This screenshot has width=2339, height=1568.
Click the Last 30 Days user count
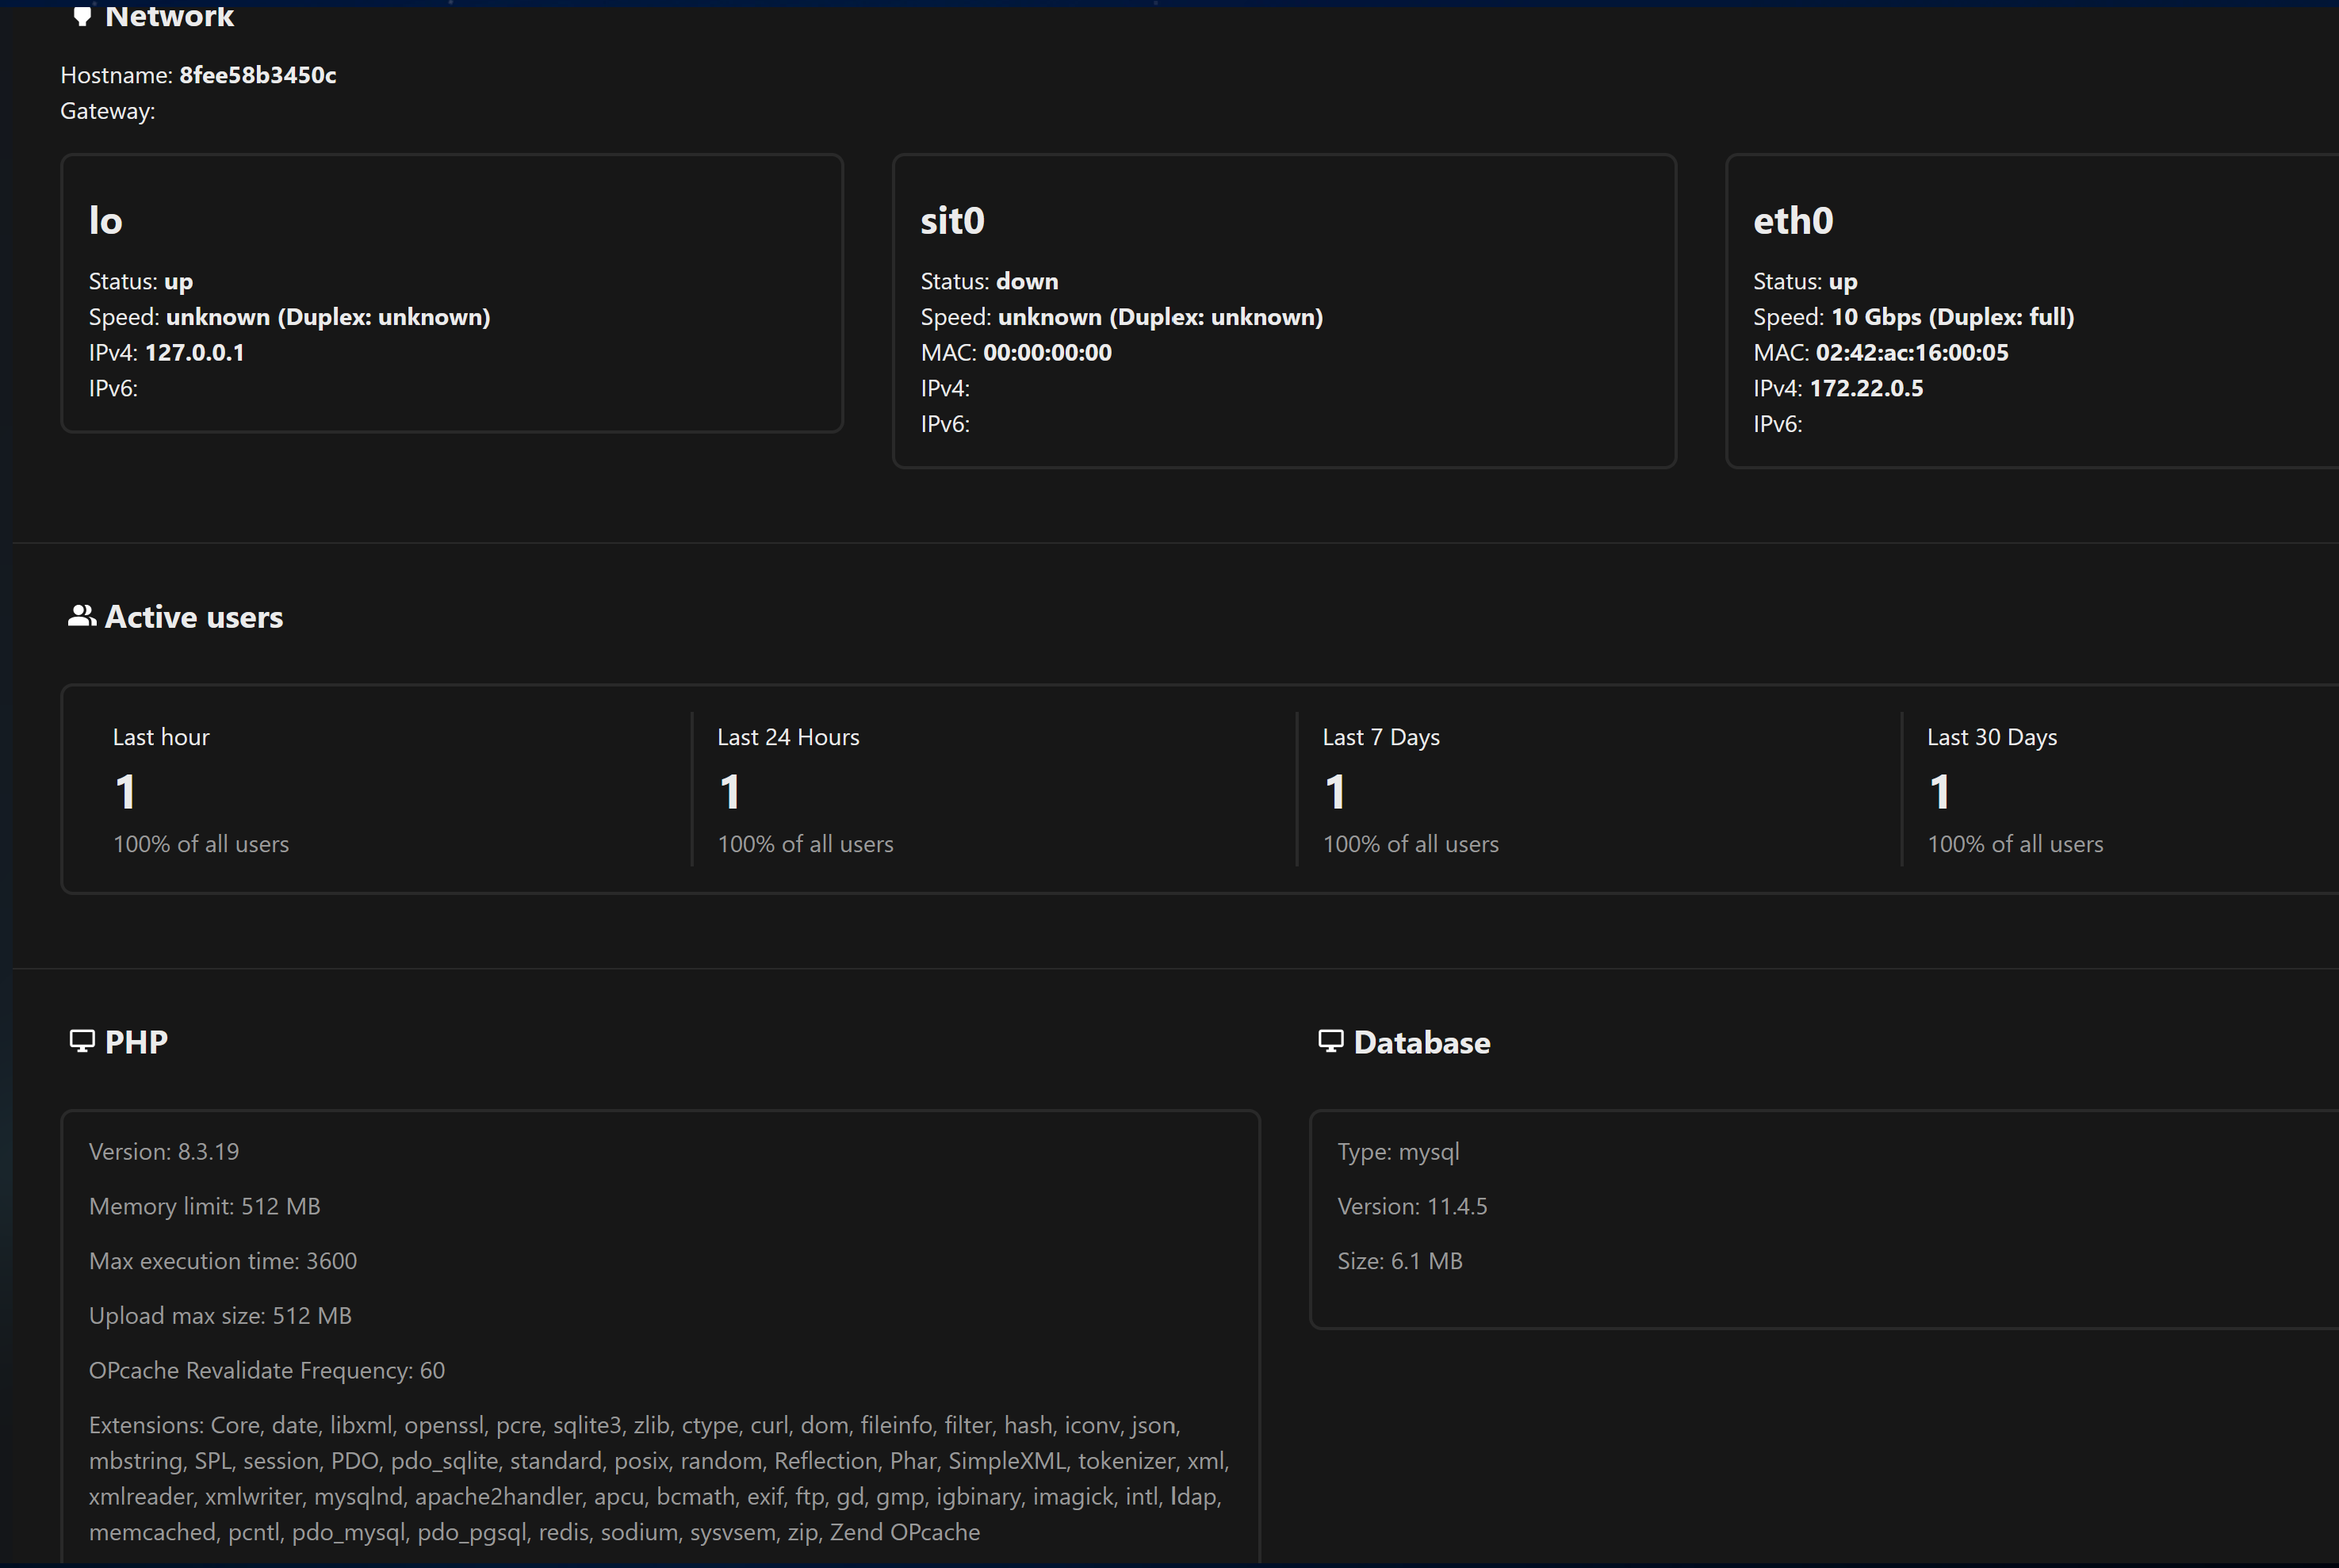[1940, 792]
